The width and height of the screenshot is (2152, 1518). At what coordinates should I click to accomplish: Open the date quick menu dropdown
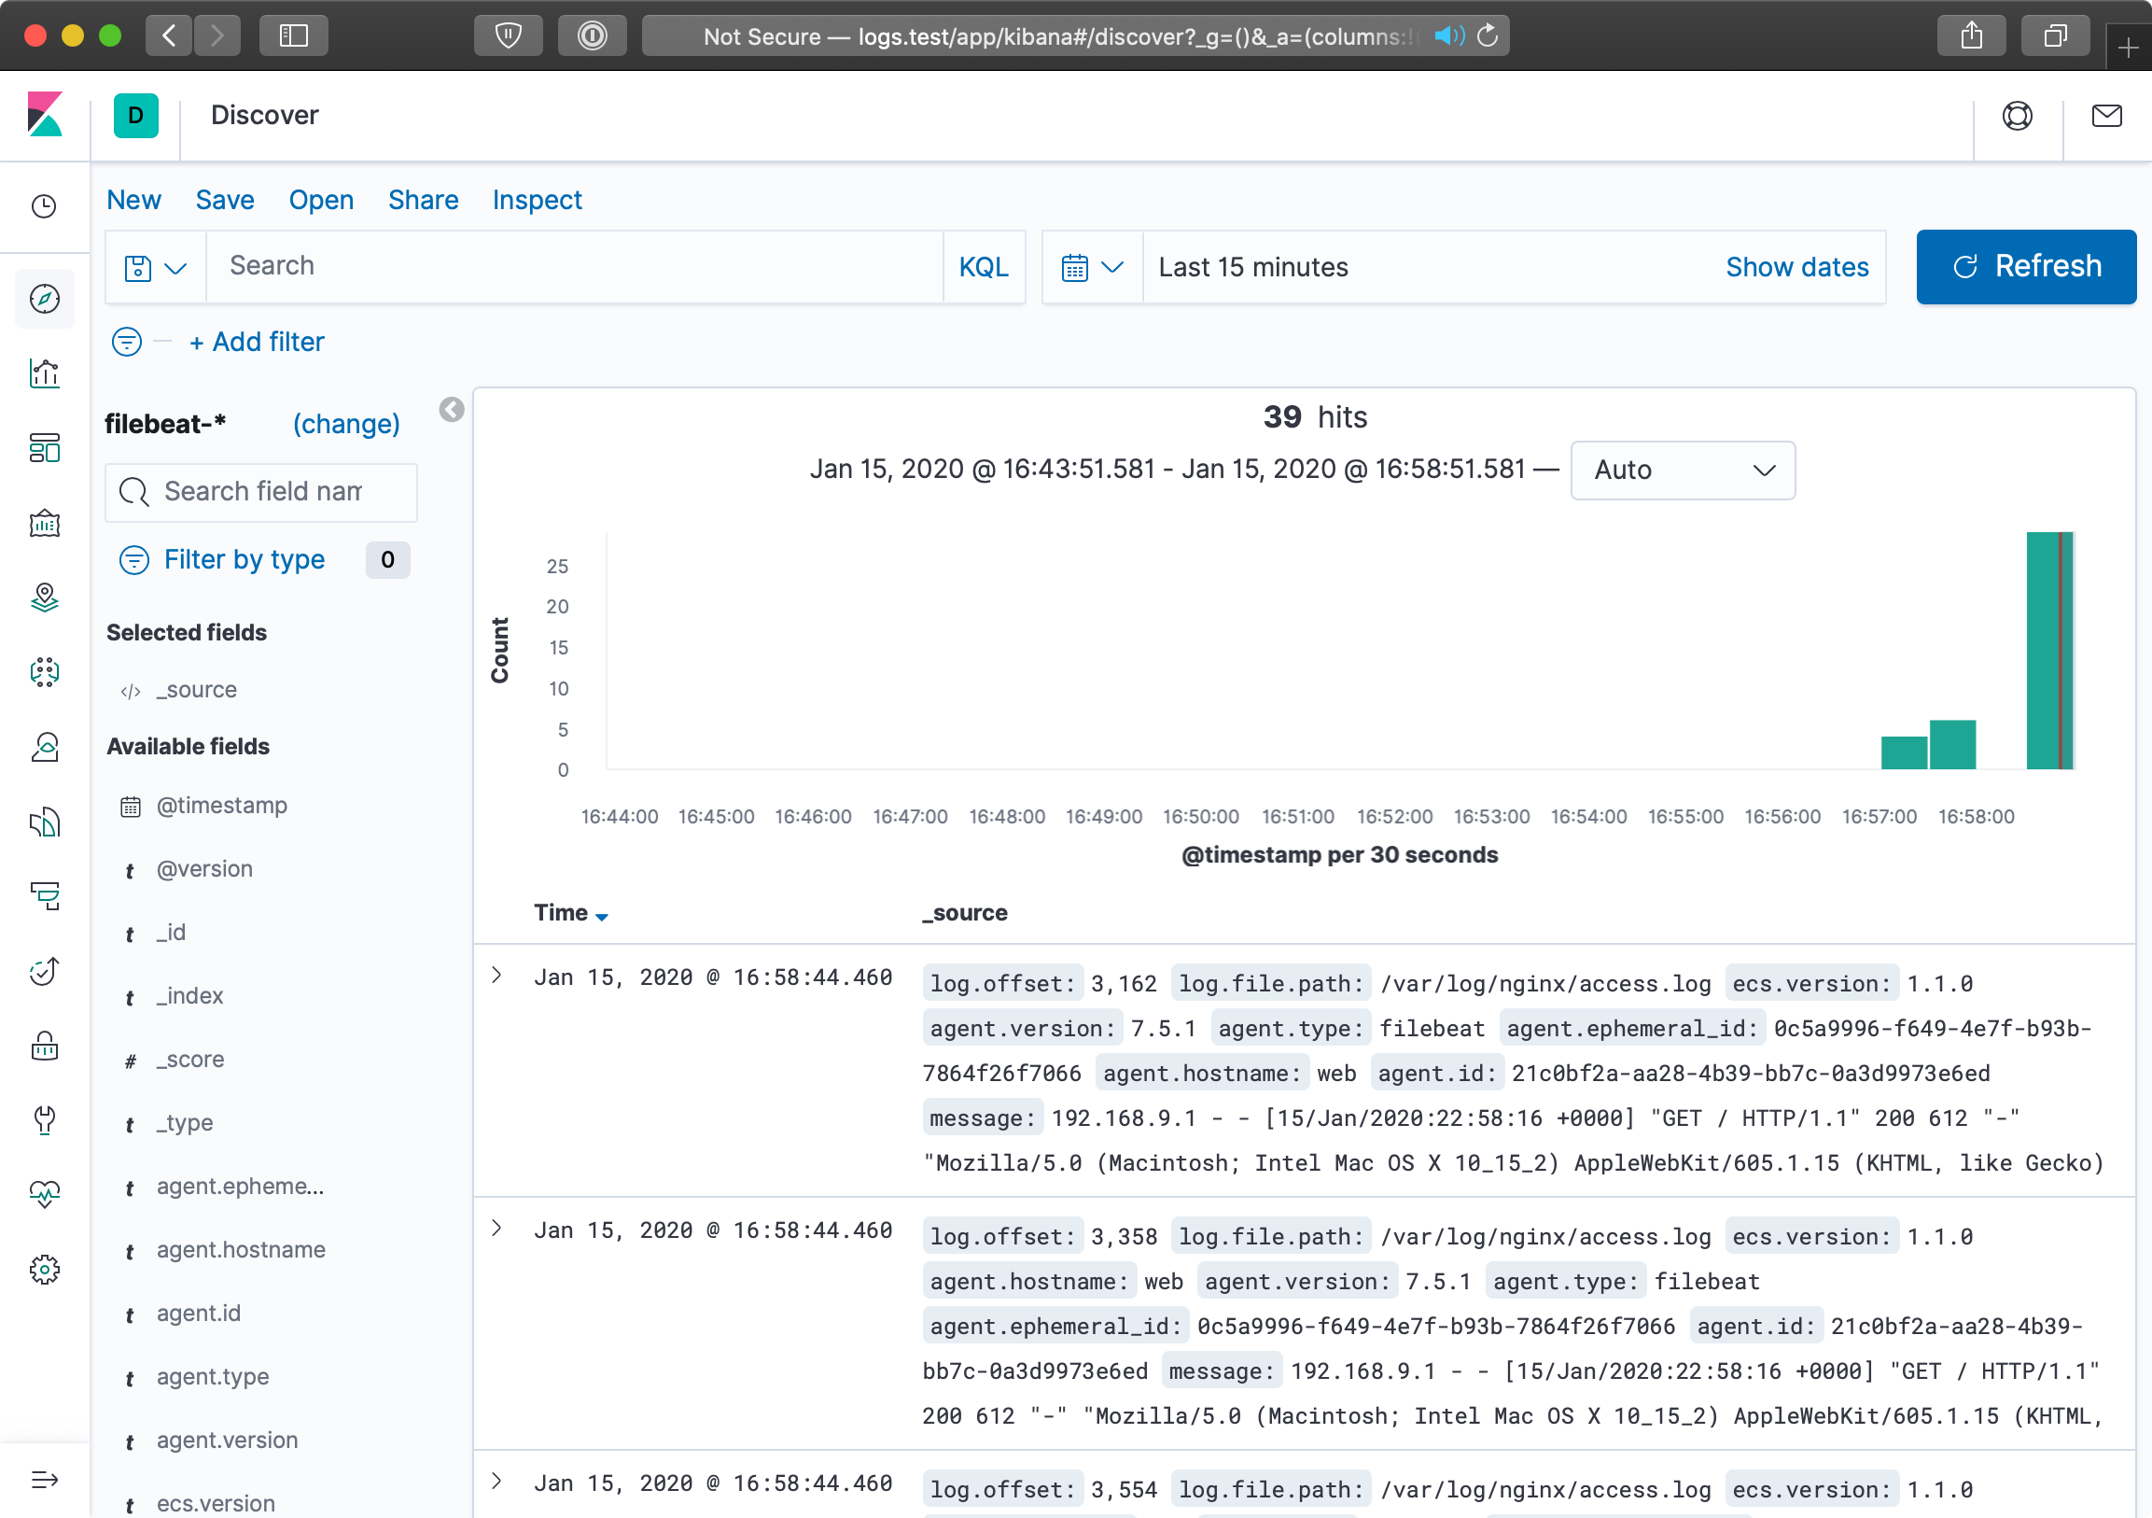pos(1091,267)
